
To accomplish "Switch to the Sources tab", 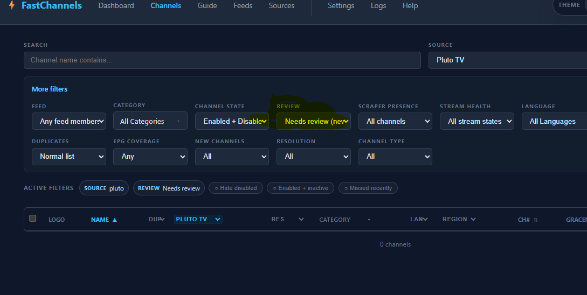I will 281,5.
